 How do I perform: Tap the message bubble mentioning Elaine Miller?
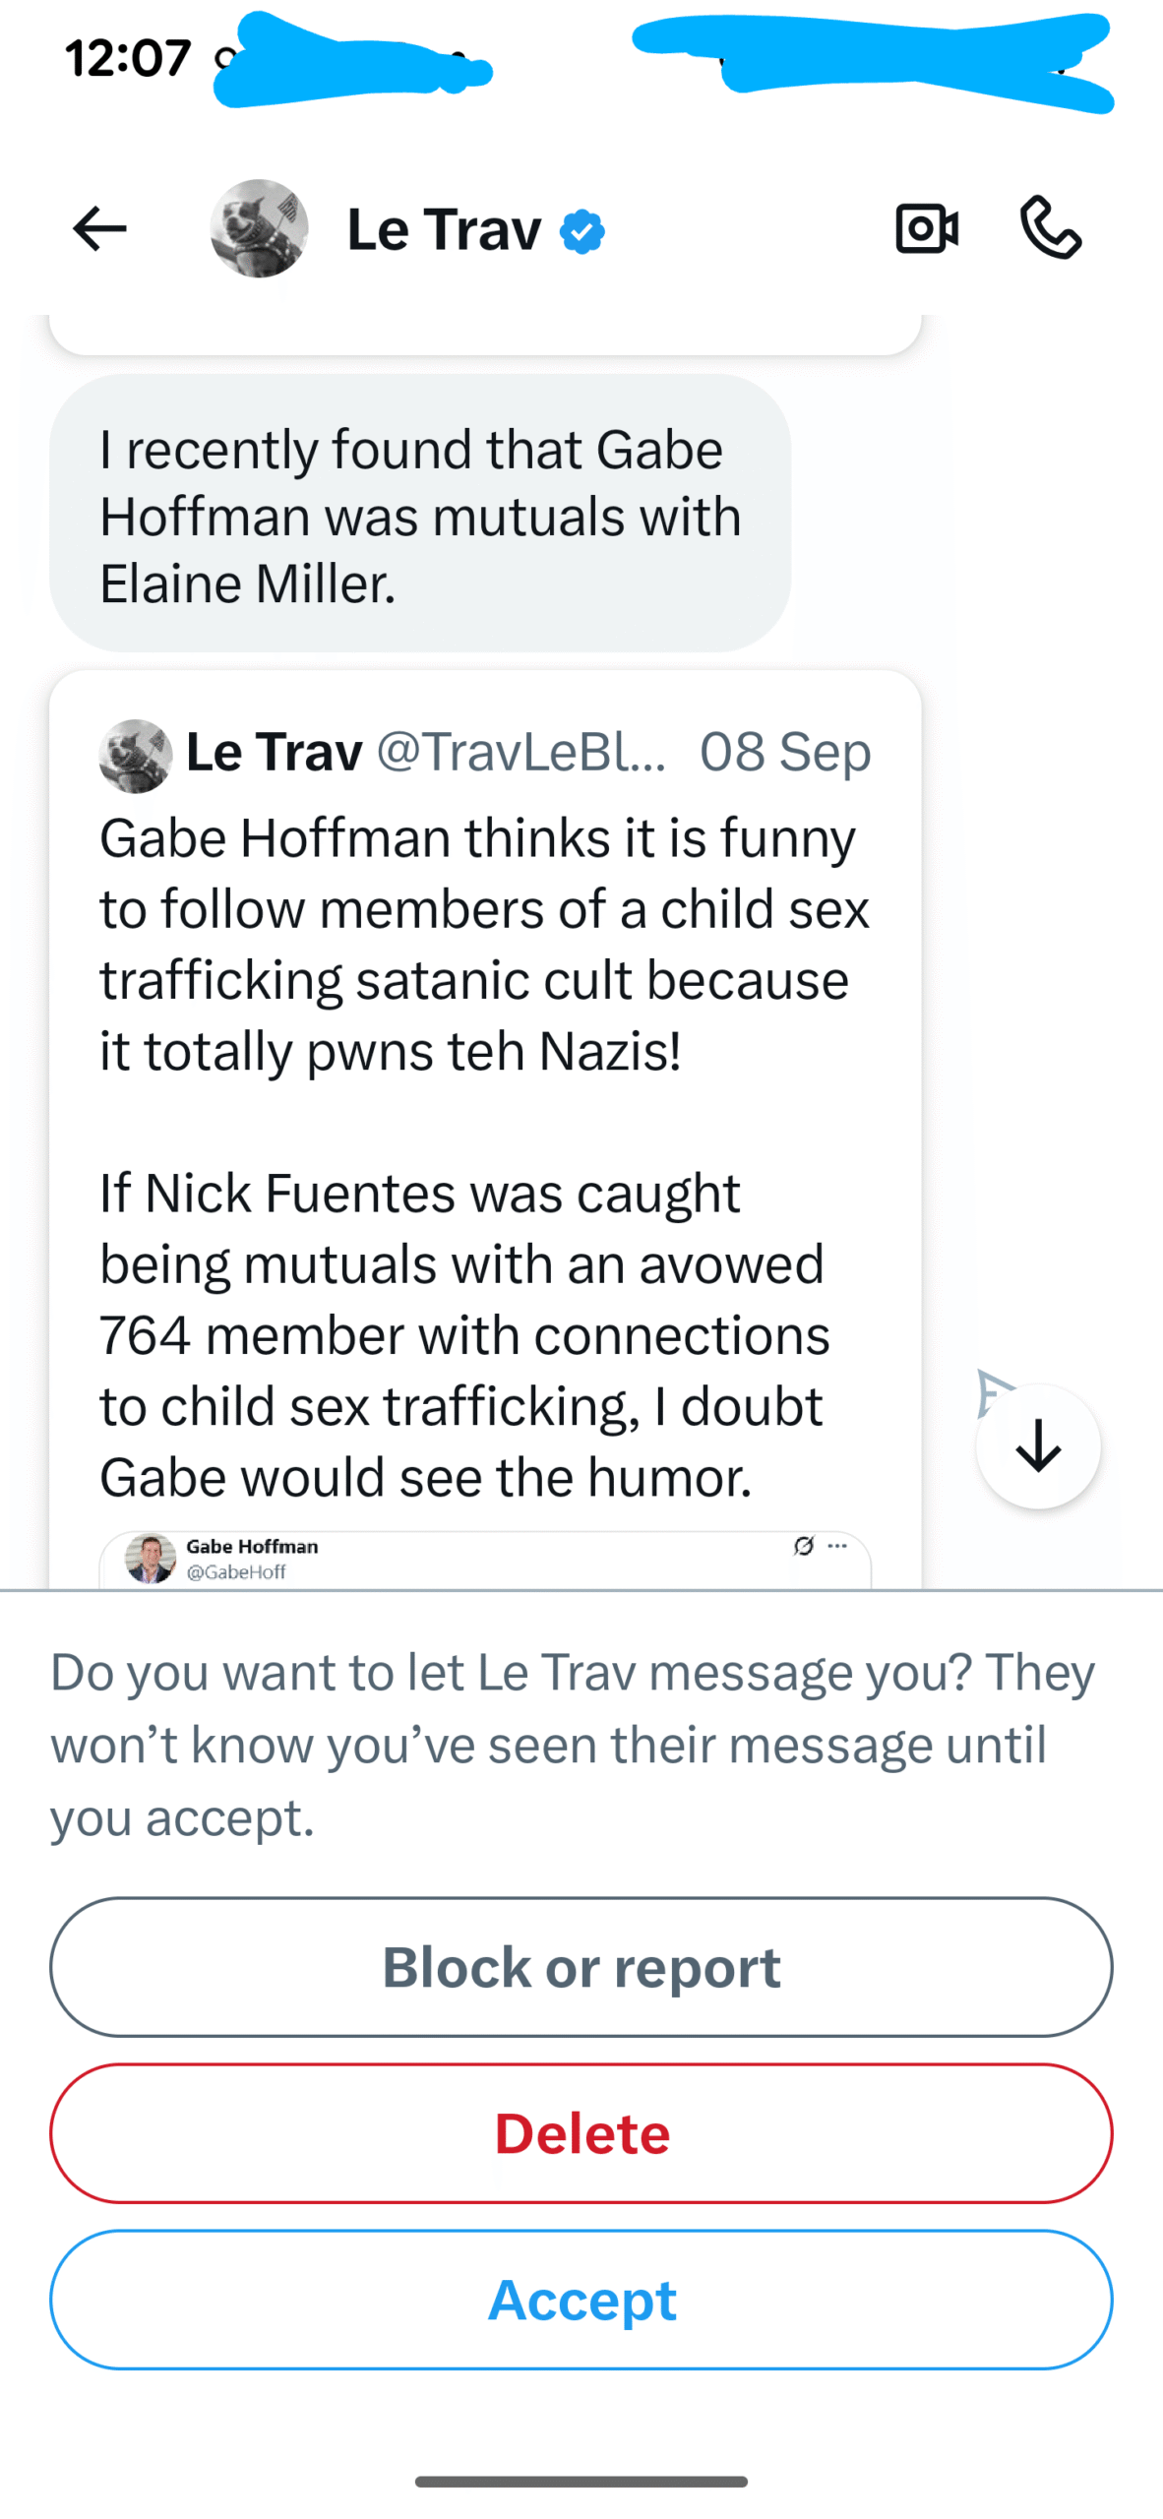click(x=420, y=515)
